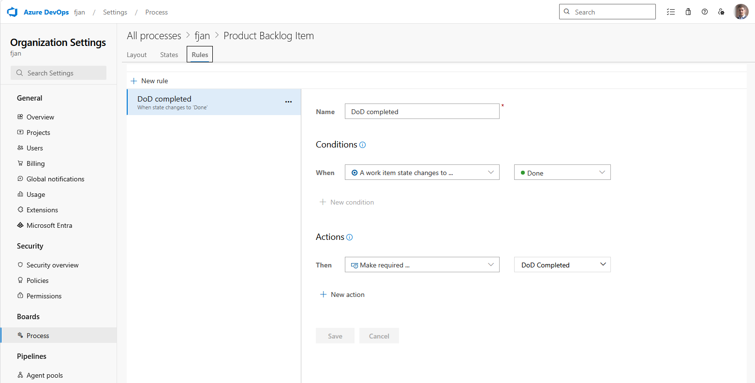
Task: Click the Conditions info tooltip icon
Action: pyautogui.click(x=363, y=145)
